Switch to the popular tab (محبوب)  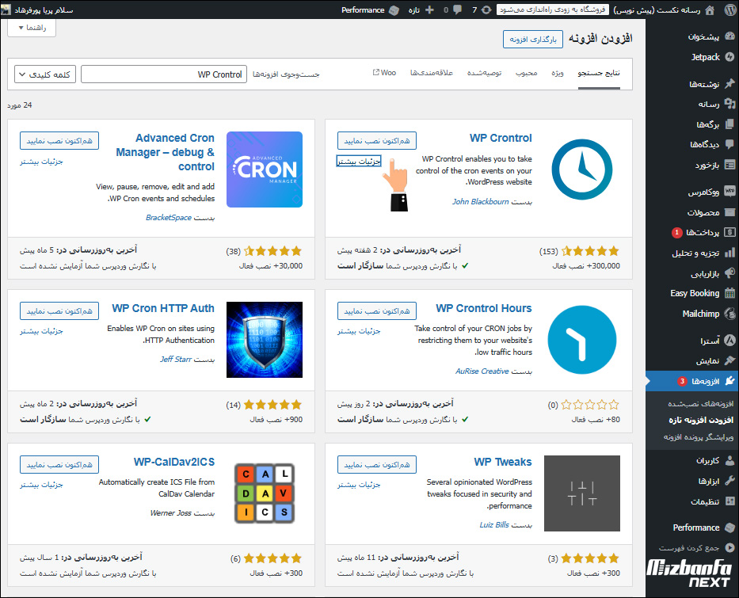coord(527,73)
